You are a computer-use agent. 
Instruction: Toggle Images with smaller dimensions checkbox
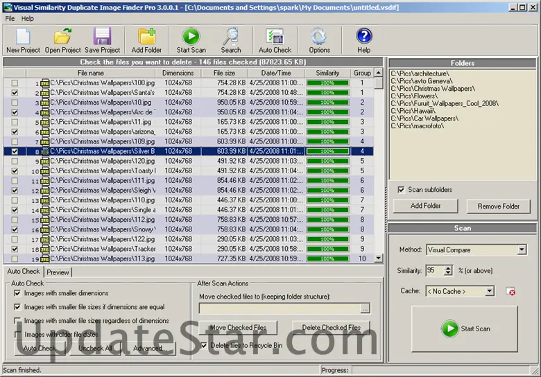tap(17, 293)
